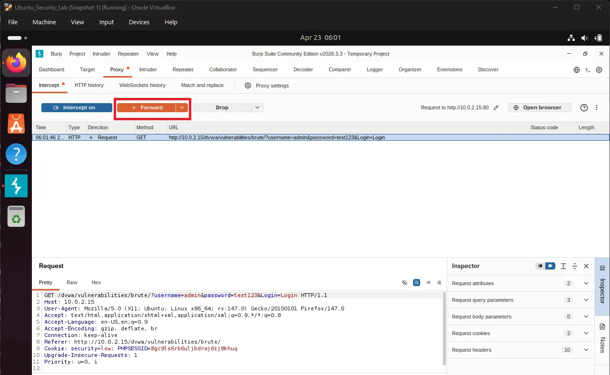Launch embedded browser via globe icon
The height and width of the screenshot is (375, 610).
pyautogui.click(x=576, y=69)
